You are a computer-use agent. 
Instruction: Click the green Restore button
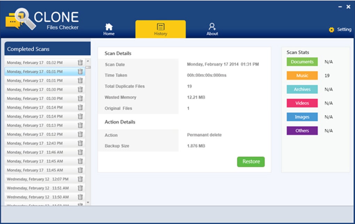pos(251,161)
